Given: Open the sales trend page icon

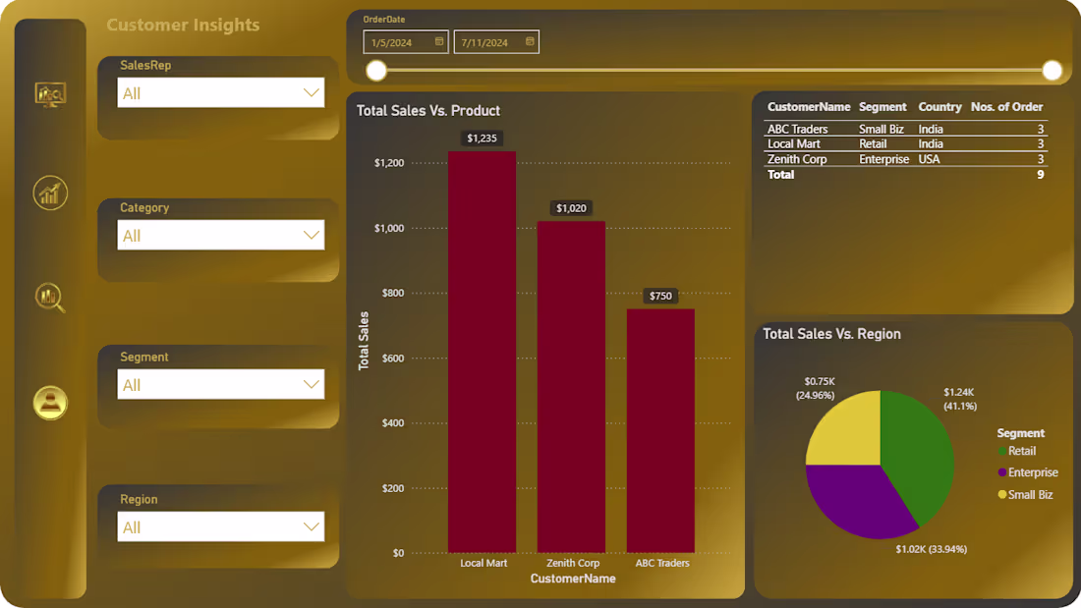Looking at the screenshot, I should pos(49,193).
